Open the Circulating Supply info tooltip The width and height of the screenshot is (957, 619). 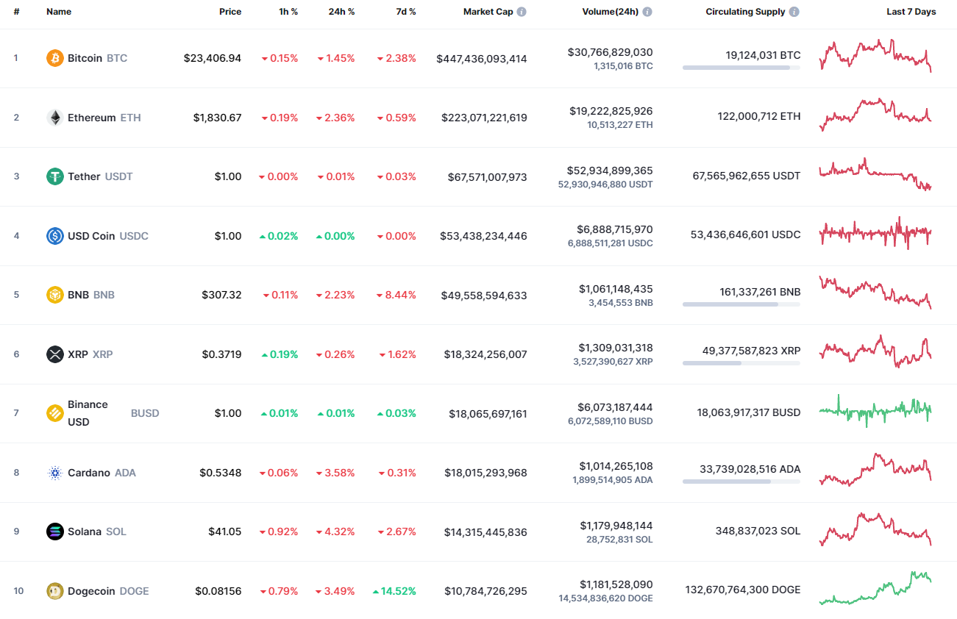tap(793, 11)
